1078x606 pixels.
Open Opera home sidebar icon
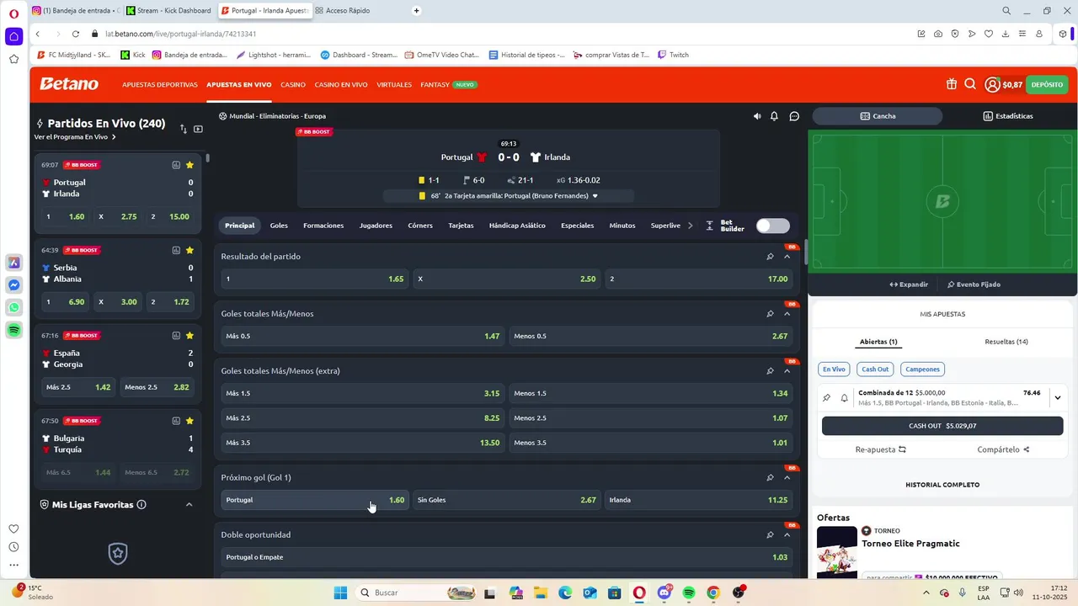pyautogui.click(x=13, y=36)
